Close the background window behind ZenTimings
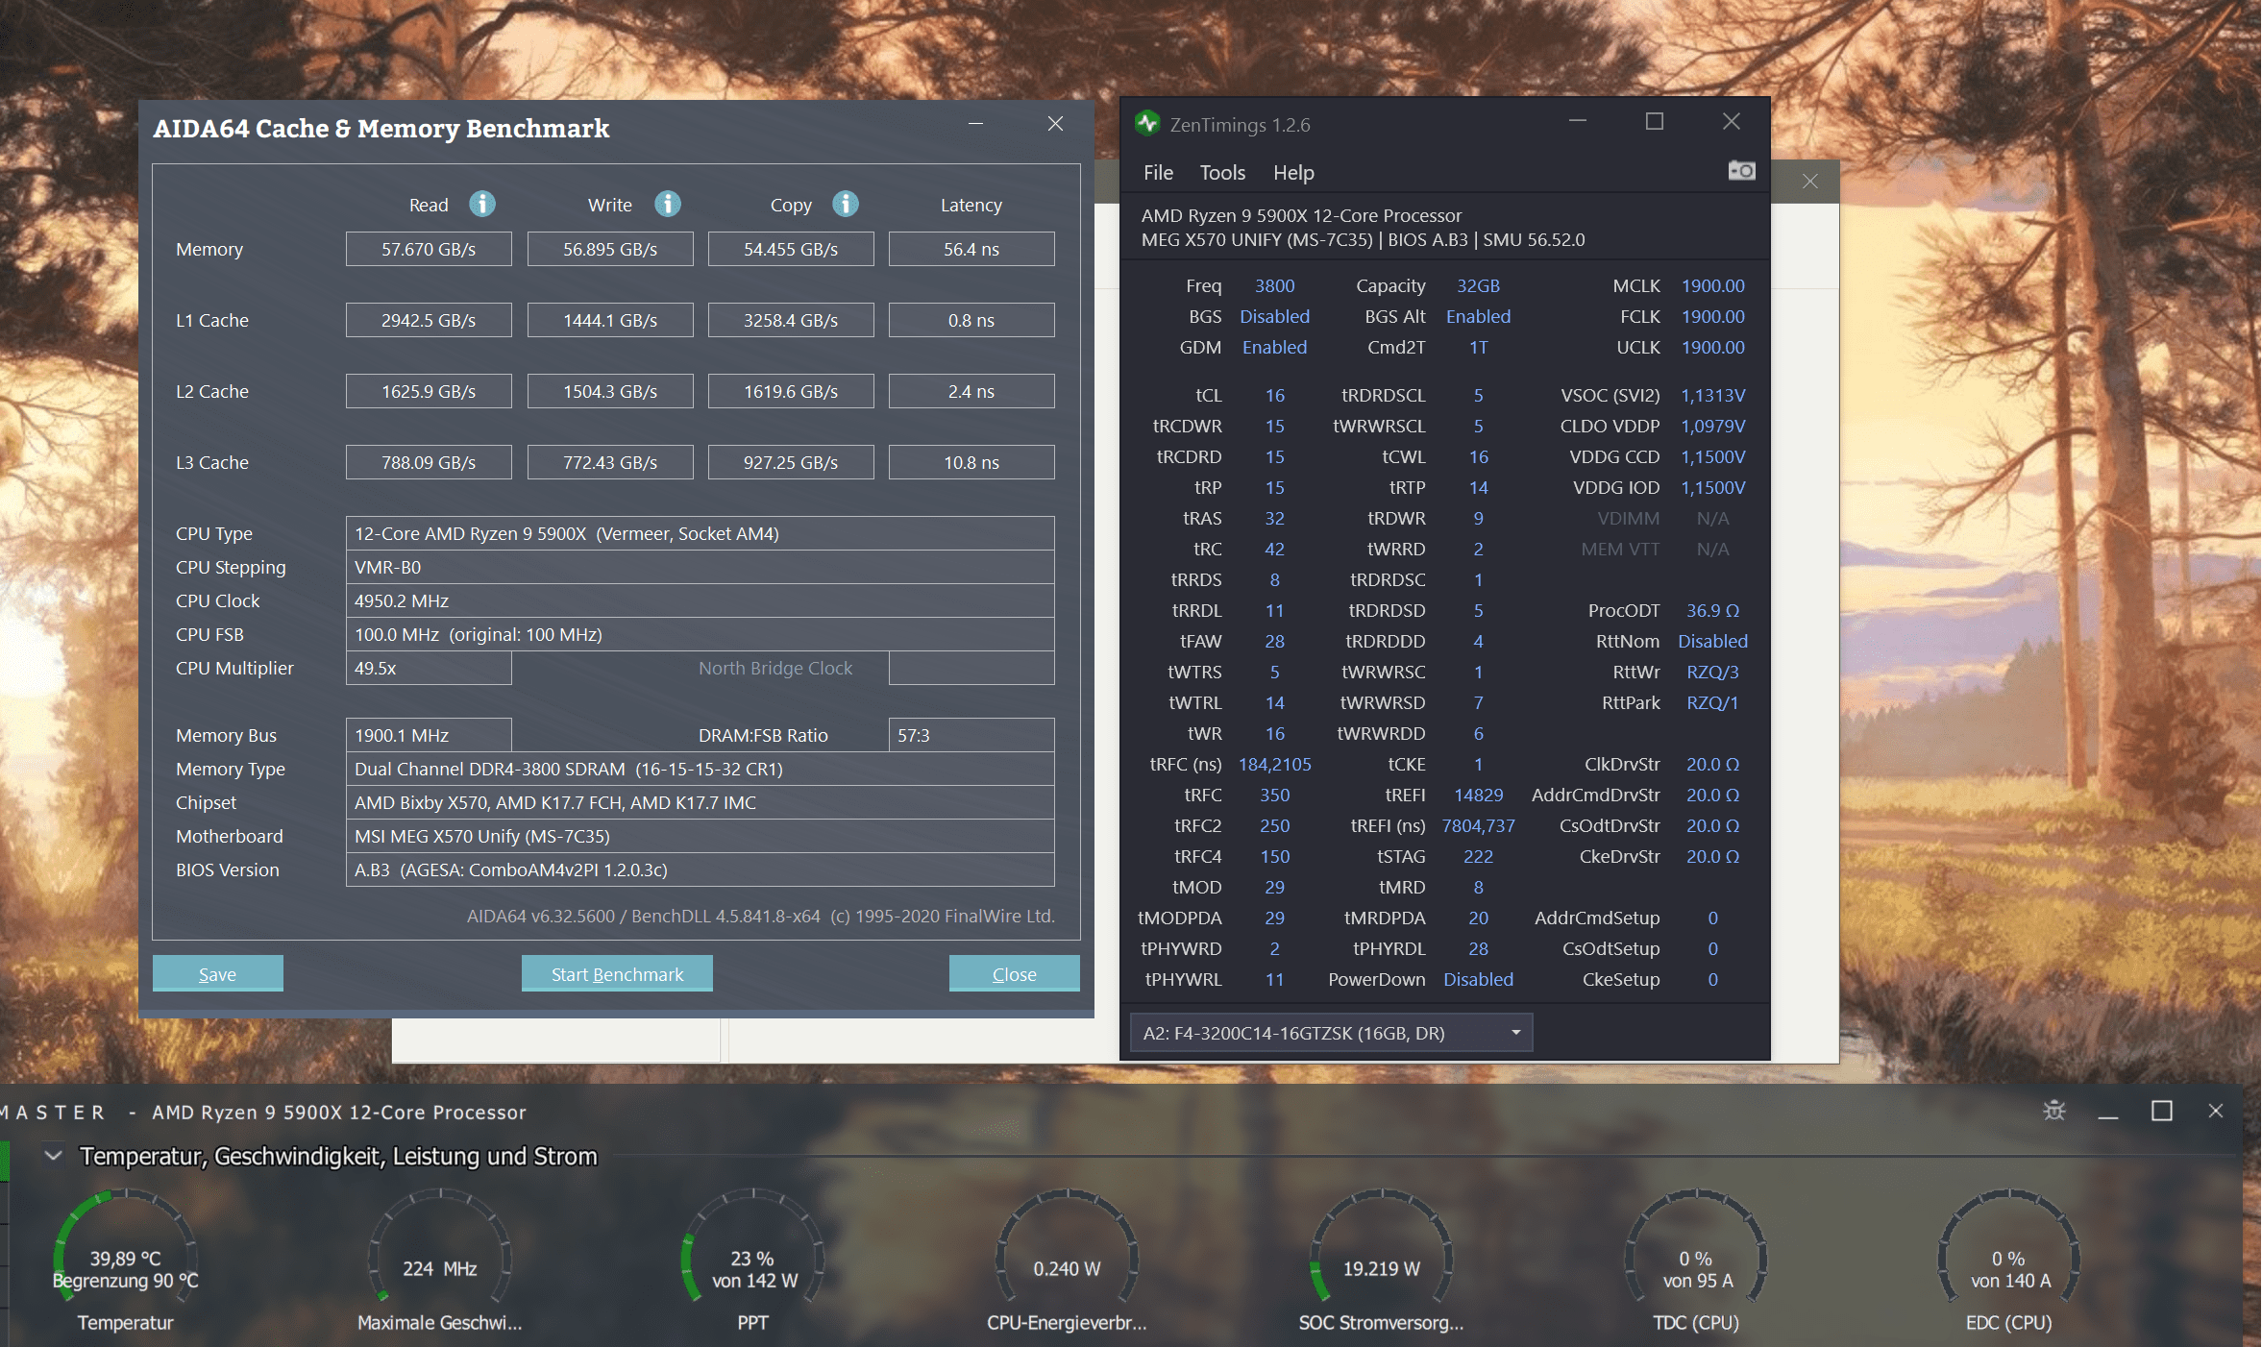The height and width of the screenshot is (1347, 2262). (1809, 181)
